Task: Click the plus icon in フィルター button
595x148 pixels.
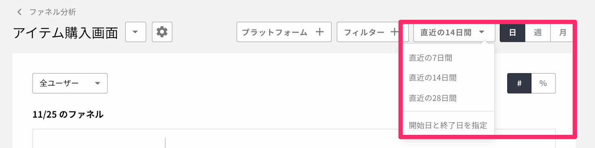Action: tap(395, 32)
